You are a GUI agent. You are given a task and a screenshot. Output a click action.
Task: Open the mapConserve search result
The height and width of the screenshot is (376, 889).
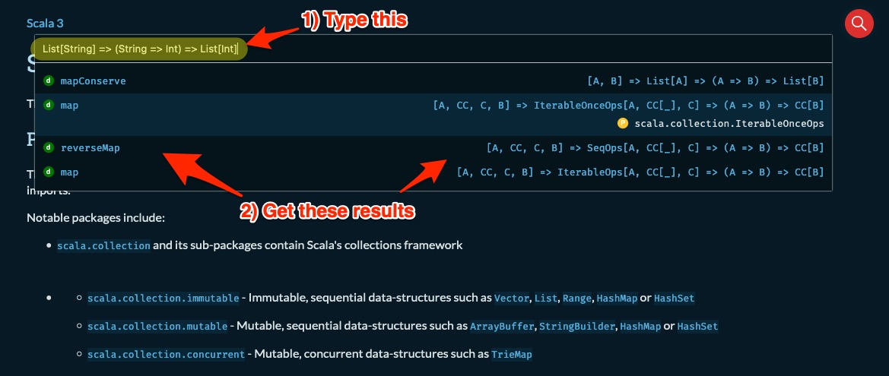pos(433,81)
